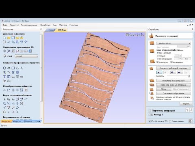195x146 pixels.
Task: Click the blue highlighted view toggle icon
Action: point(30,51)
